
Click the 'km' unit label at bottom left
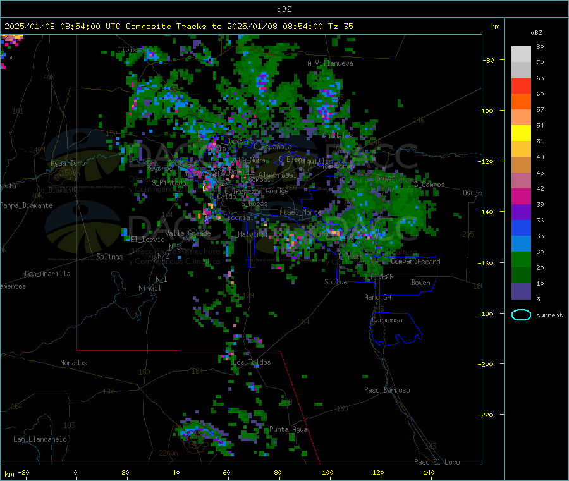tap(9, 474)
